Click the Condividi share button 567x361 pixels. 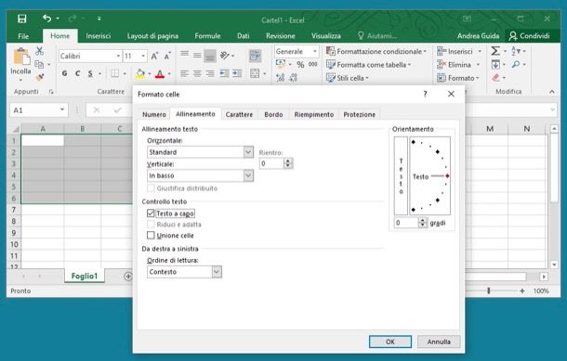point(530,36)
